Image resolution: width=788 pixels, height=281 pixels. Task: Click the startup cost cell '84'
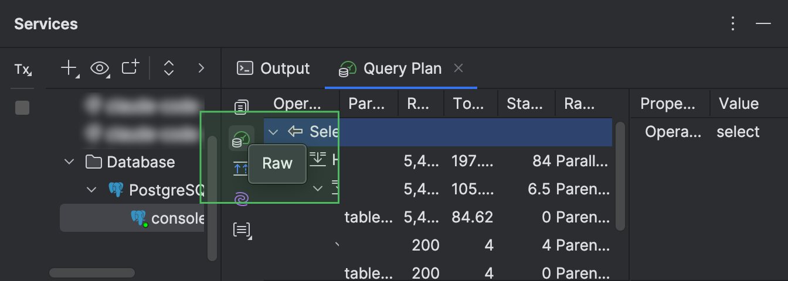pos(541,160)
